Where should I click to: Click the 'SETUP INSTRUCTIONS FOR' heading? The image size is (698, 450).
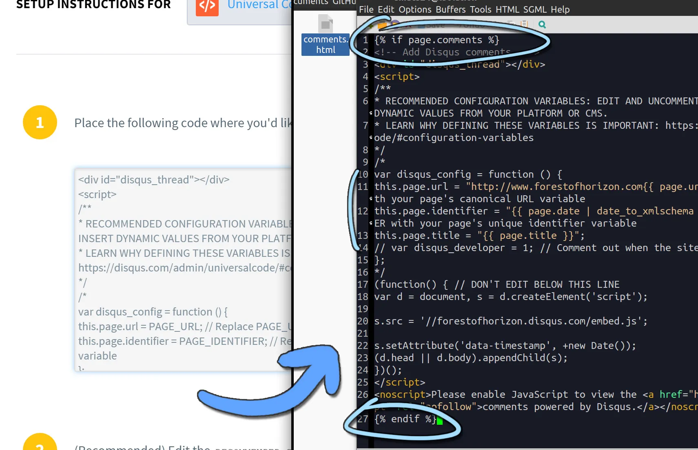[x=93, y=4]
